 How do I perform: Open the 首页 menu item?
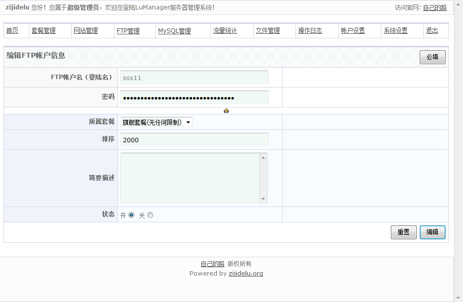12,31
